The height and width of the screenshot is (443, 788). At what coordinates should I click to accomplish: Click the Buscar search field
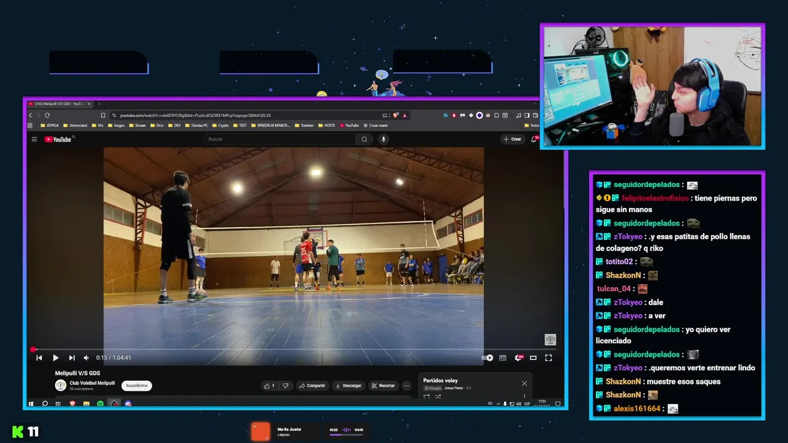pyautogui.click(x=280, y=139)
